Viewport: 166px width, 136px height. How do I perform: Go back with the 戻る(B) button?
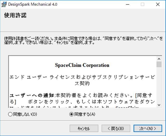pos(116,128)
